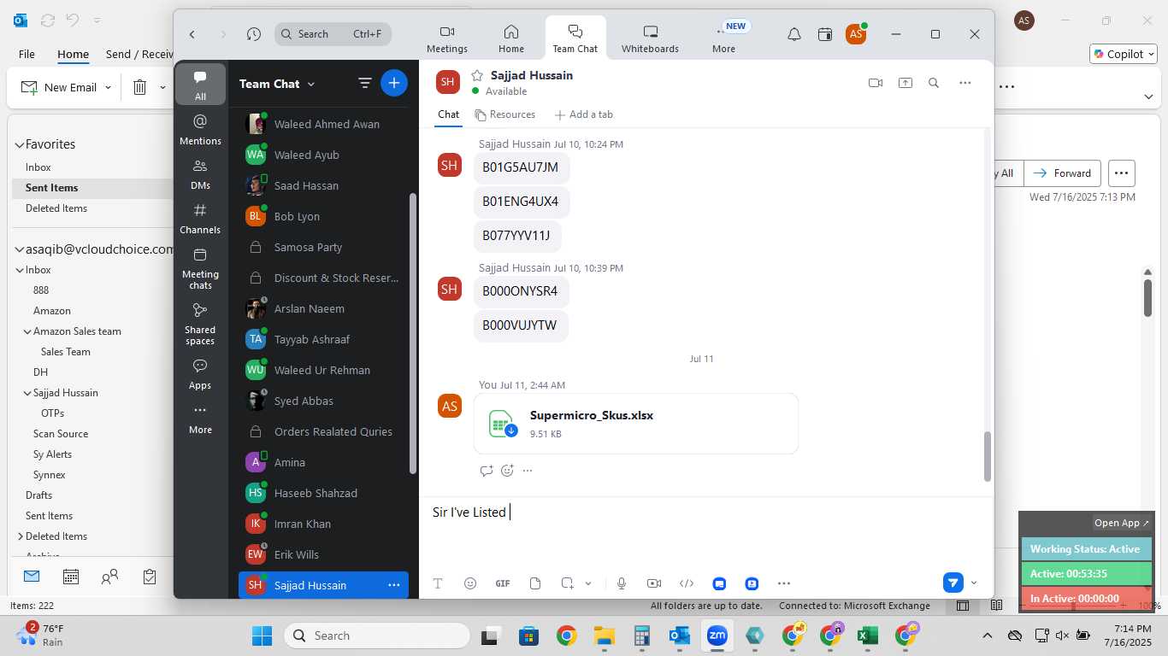Open Excel from the Windows taskbar
Screen dimensions: 1168x656
coord(867,635)
